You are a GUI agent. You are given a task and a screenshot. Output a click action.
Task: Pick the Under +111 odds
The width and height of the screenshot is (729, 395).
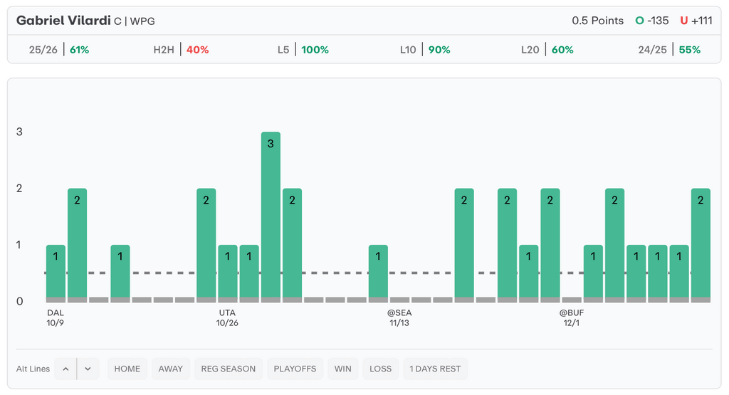(696, 21)
